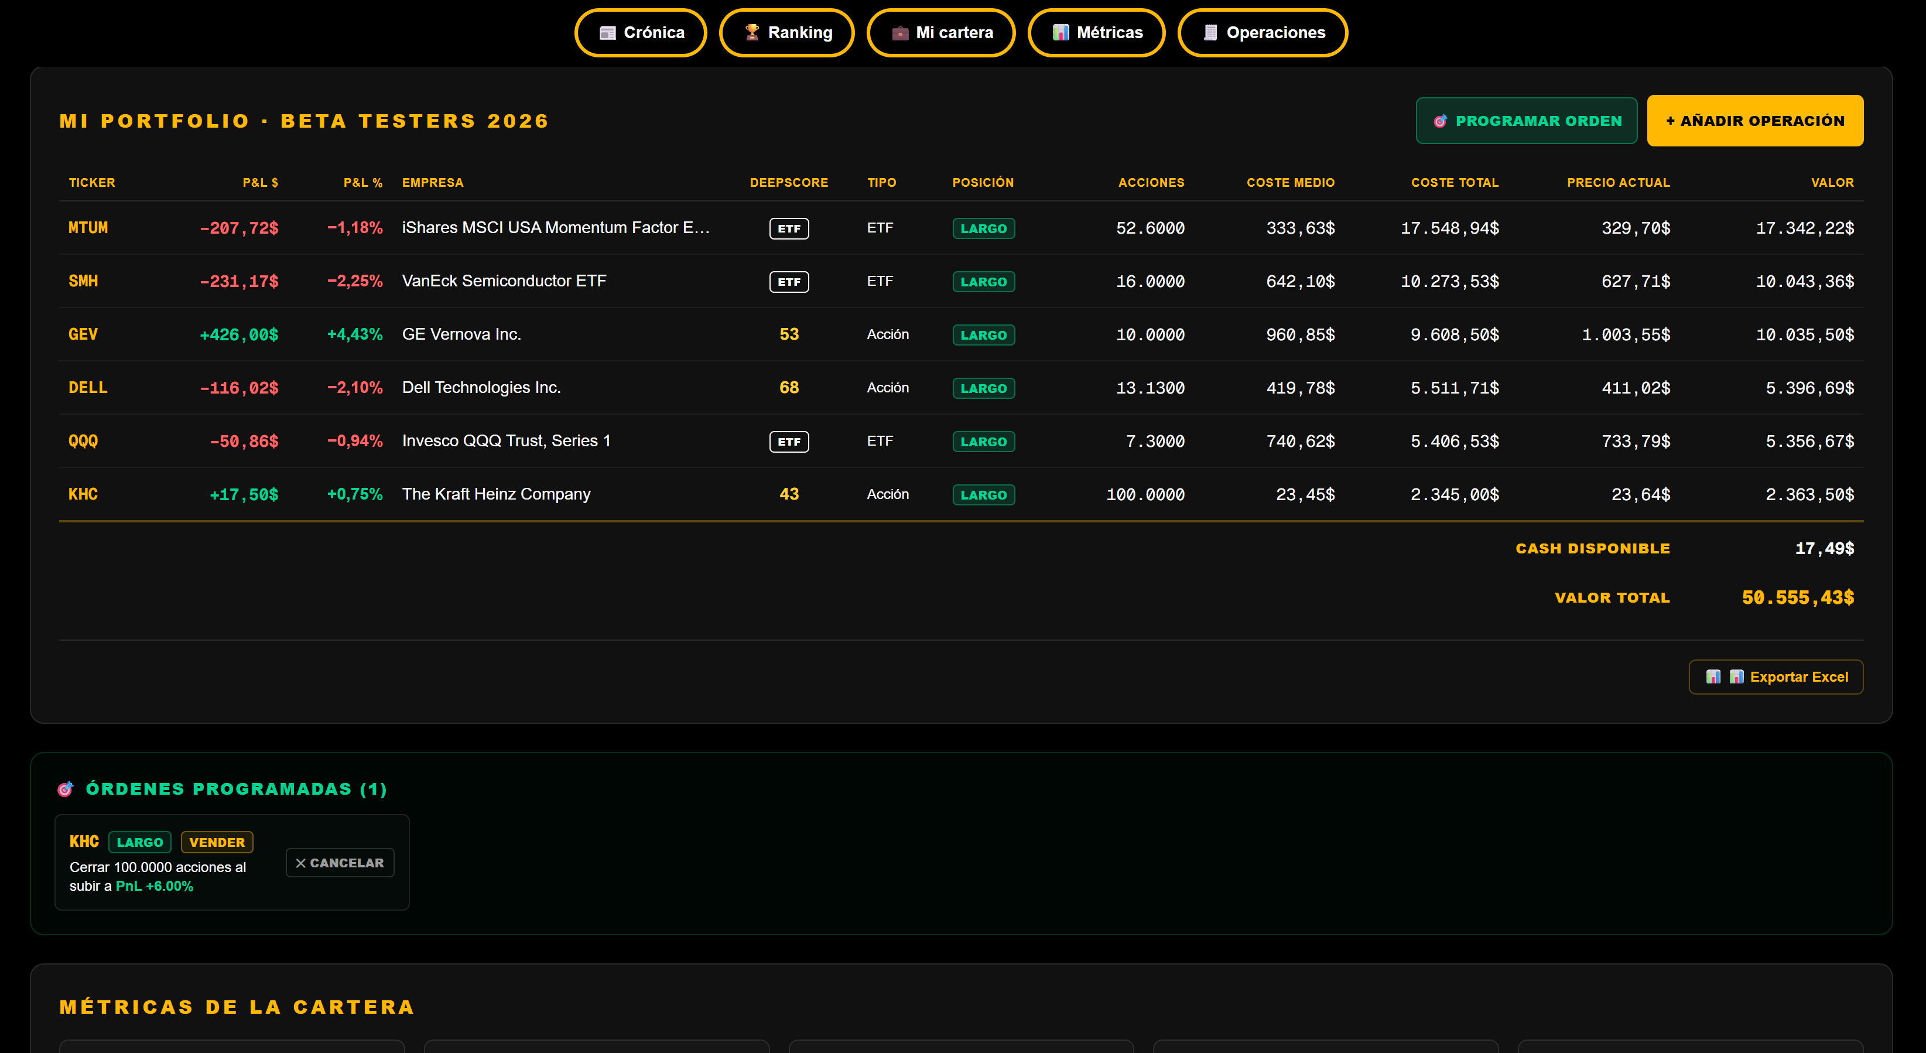Click DeepScore 53 for GE Vernova
The image size is (1926, 1053).
pos(789,334)
